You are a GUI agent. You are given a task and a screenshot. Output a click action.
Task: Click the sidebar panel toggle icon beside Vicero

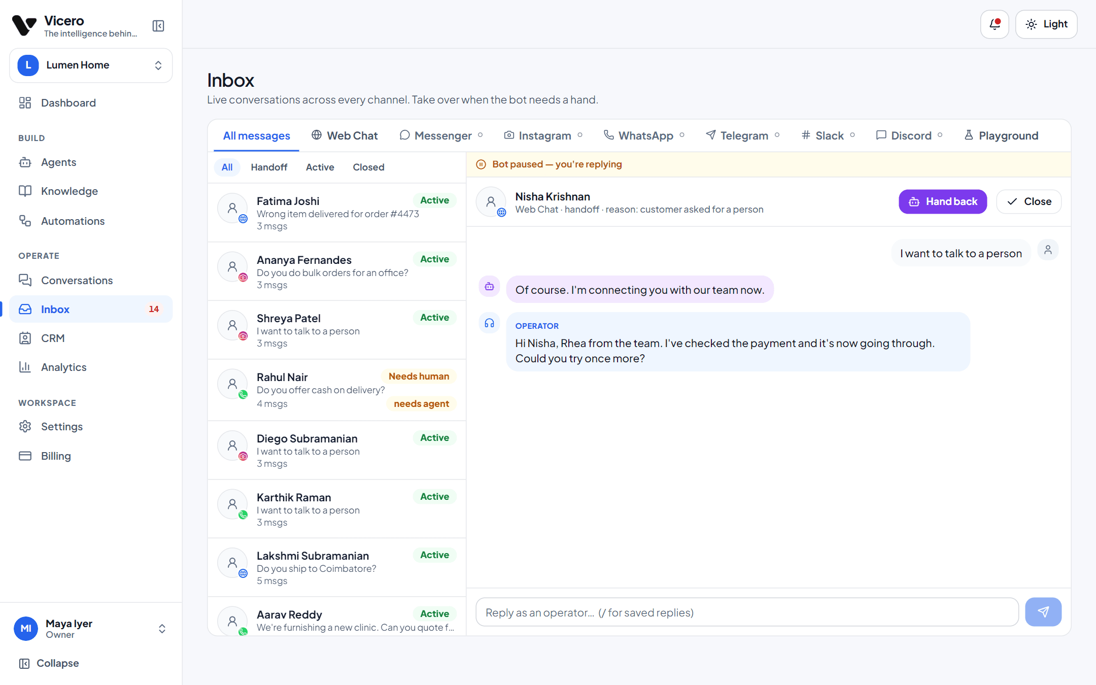pos(158,26)
